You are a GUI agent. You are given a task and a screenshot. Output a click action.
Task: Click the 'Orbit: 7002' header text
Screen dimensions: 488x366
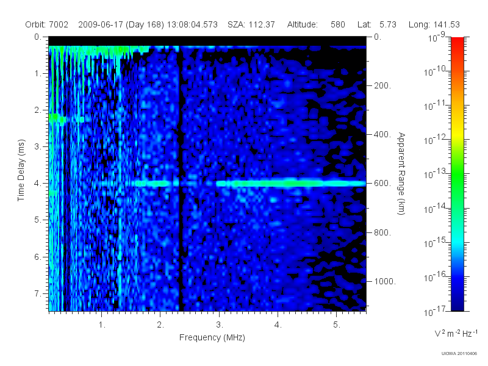[x=47, y=24]
